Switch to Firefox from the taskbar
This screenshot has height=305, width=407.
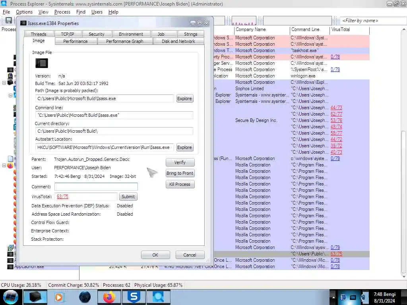tap(109, 297)
